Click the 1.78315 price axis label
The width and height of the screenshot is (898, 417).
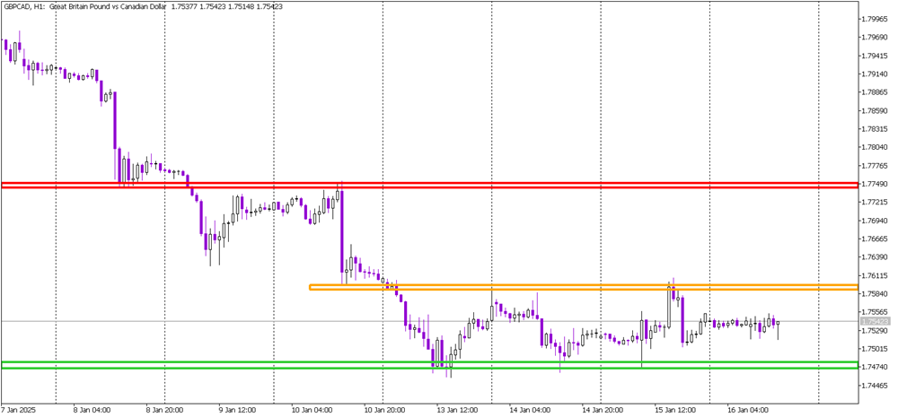(x=876, y=129)
